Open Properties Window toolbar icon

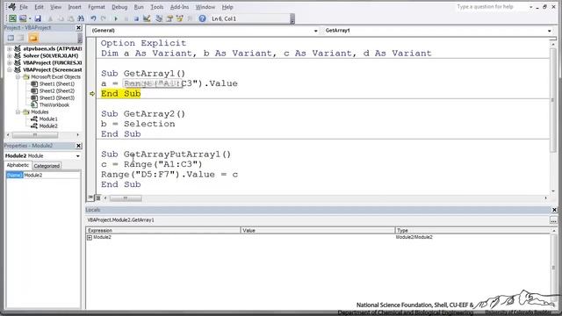click(x=169, y=18)
